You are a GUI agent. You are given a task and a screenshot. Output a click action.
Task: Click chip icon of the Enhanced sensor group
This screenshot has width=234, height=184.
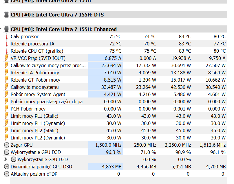click(6, 29)
